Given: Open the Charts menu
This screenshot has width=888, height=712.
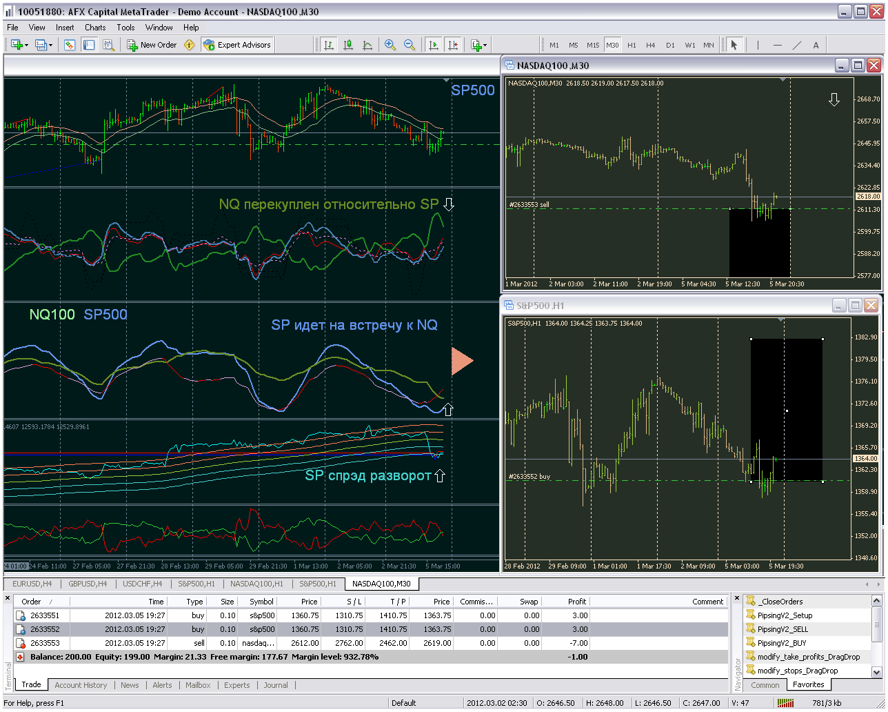Looking at the screenshot, I should [x=95, y=28].
